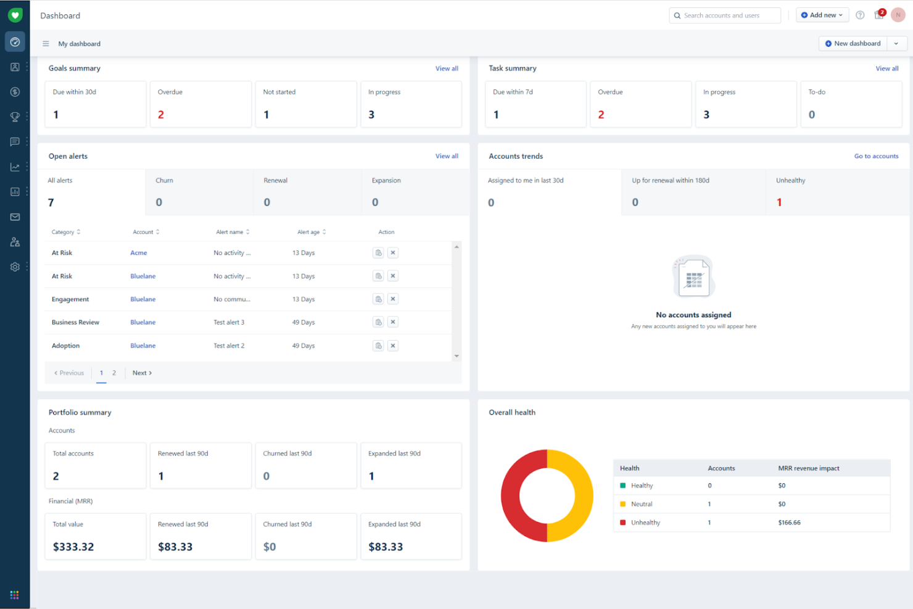
Task: Click the clipboard icon on the Adoption alert
Action: (378, 346)
